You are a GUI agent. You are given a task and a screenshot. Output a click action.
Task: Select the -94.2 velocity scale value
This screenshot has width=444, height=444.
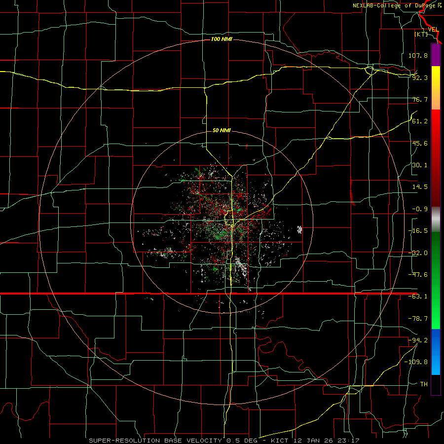(x=418, y=340)
